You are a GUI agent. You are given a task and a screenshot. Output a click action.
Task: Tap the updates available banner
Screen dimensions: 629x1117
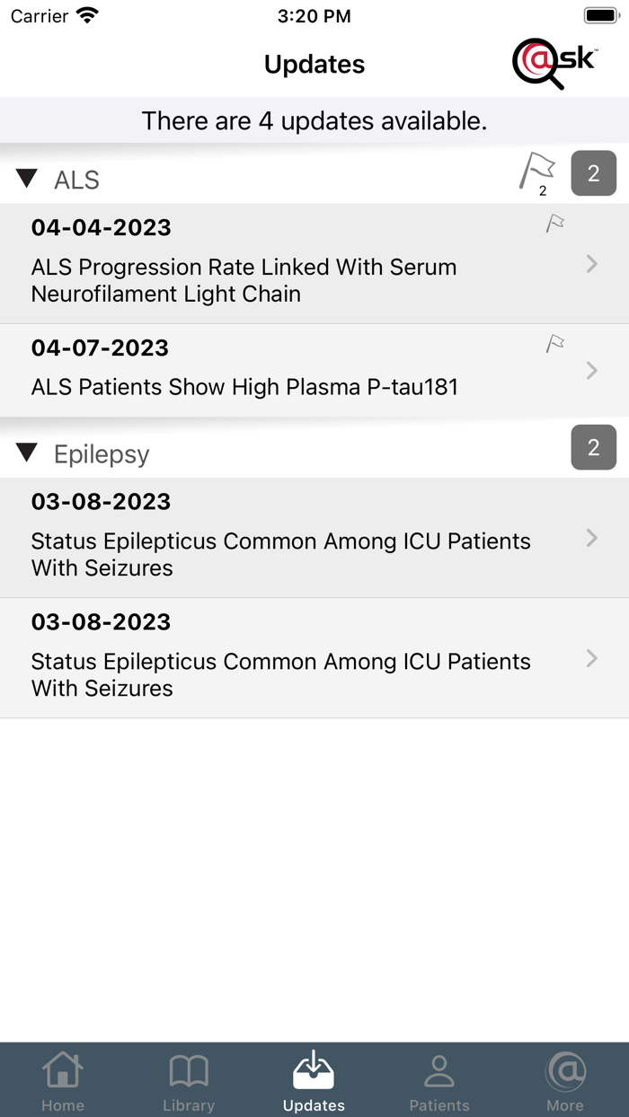314,119
